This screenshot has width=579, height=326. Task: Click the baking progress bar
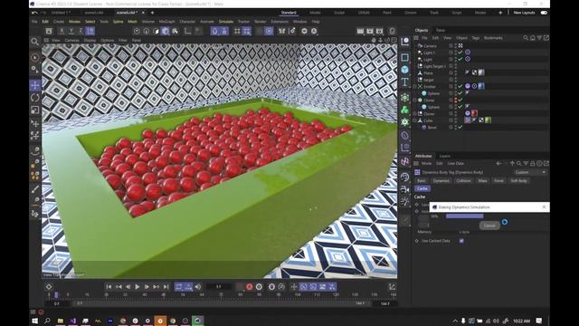[464, 216]
